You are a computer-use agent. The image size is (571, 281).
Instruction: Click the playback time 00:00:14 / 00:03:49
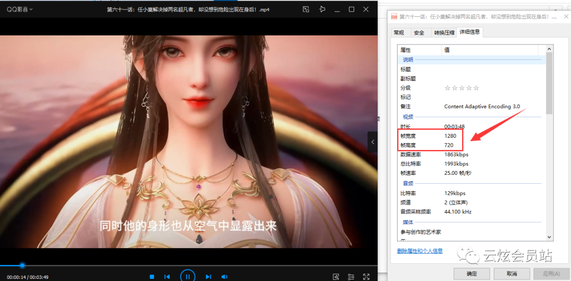27,277
